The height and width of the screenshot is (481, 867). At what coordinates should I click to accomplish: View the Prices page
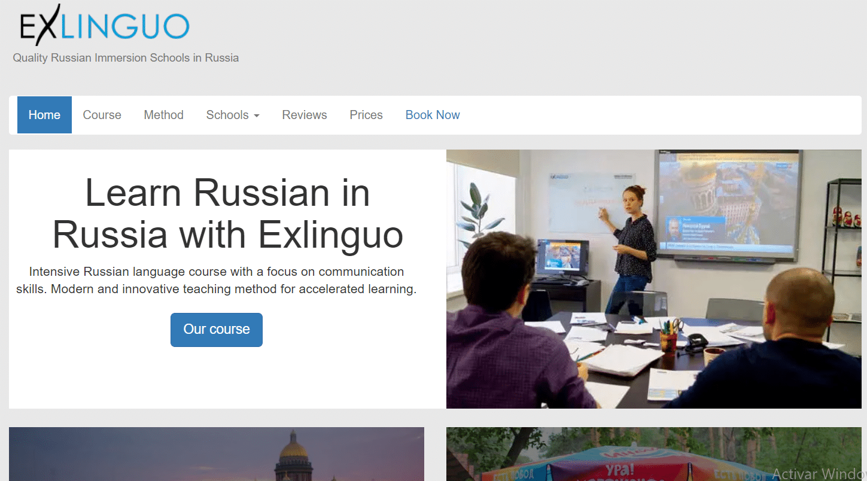[x=366, y=115]
